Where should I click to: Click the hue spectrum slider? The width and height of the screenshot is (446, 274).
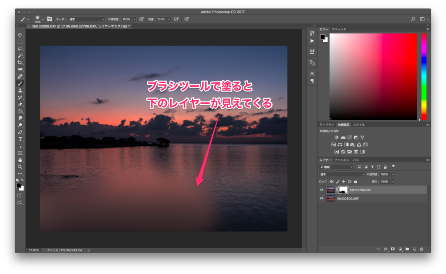click(x=424, y=77)
